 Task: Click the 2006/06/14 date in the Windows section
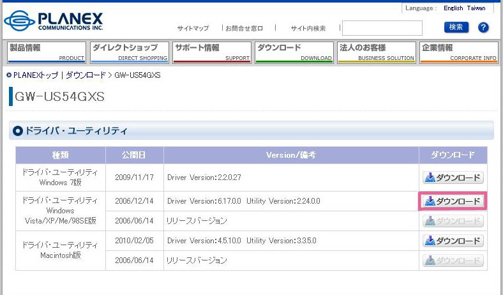click(134, 221)
